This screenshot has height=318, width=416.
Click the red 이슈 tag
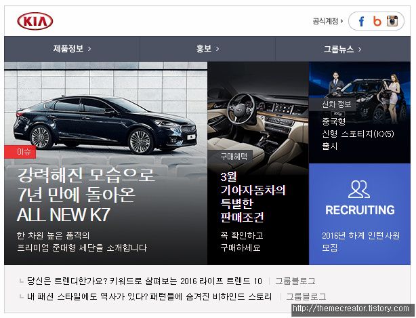(x=20, y=152)
